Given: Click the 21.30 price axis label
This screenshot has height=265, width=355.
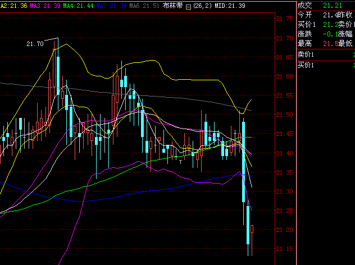Looking at the screenshot, I should (x=284, y=191).
